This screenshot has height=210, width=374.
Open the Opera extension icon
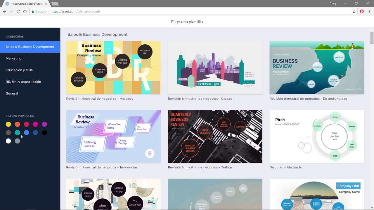coord(362,11)
